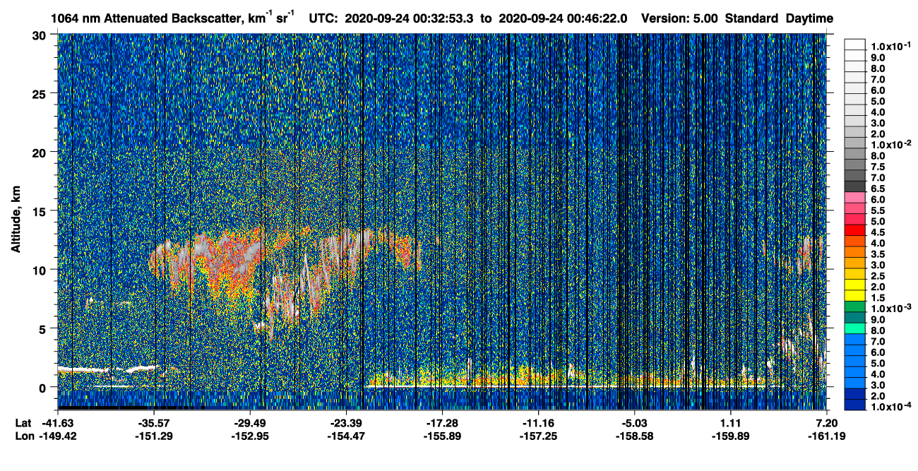Click longitude value '-157.25'
This screenshot has height=471, width=918.
coord(538,436)
